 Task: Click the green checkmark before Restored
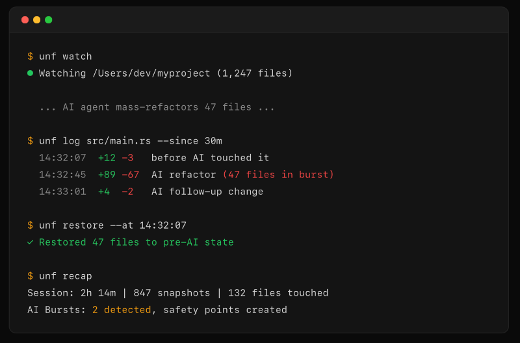pos(30,242)
